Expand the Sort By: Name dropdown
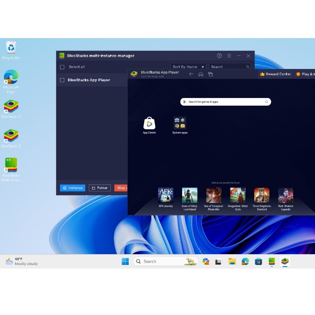 click(188, 67)
